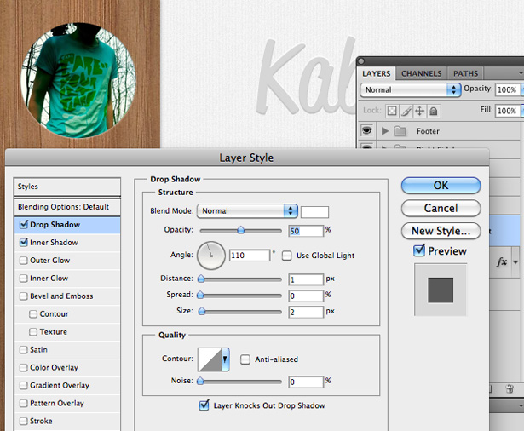Viewport: 524px width, 431px height.
Task: Click the Size value field
Action: (306, 312)
